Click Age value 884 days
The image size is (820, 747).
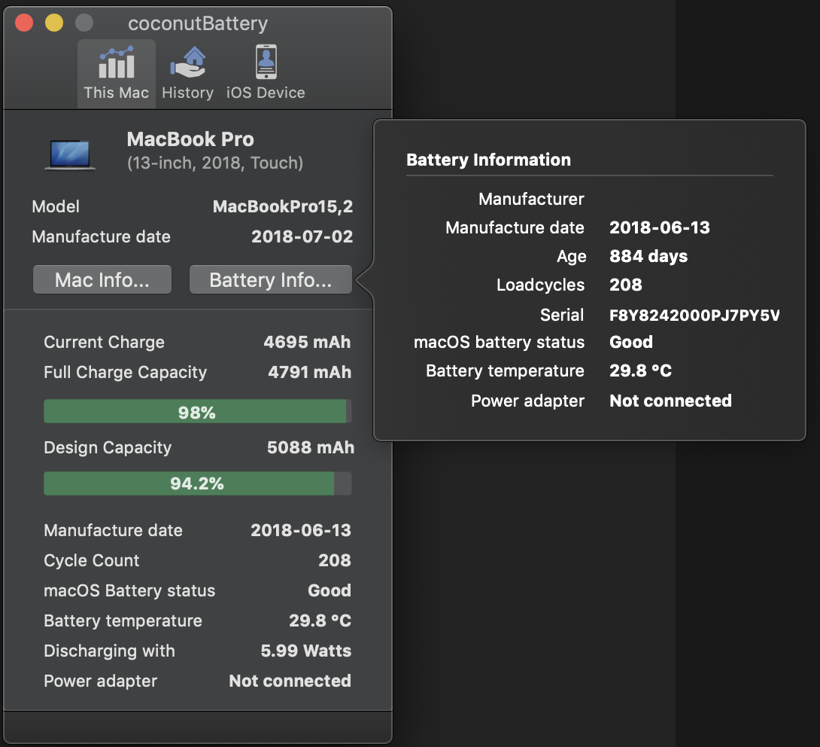[648, 257]
